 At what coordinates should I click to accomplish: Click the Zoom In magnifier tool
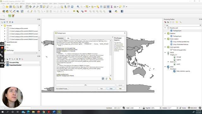(34, 7)
